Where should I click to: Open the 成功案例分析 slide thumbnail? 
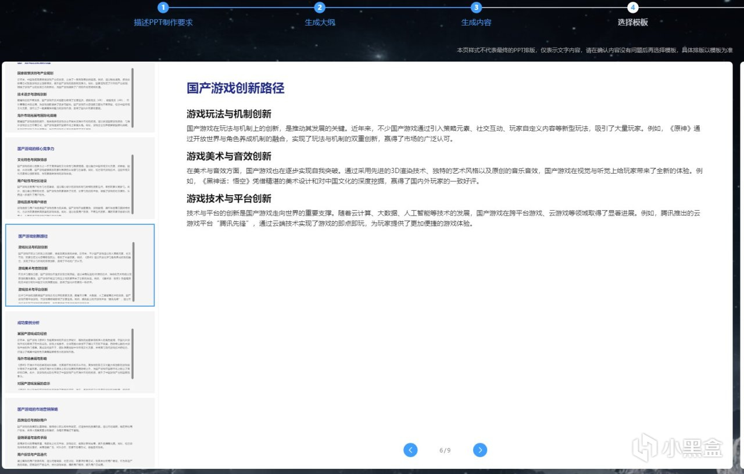pyautogui.click(x=80, y=352)
